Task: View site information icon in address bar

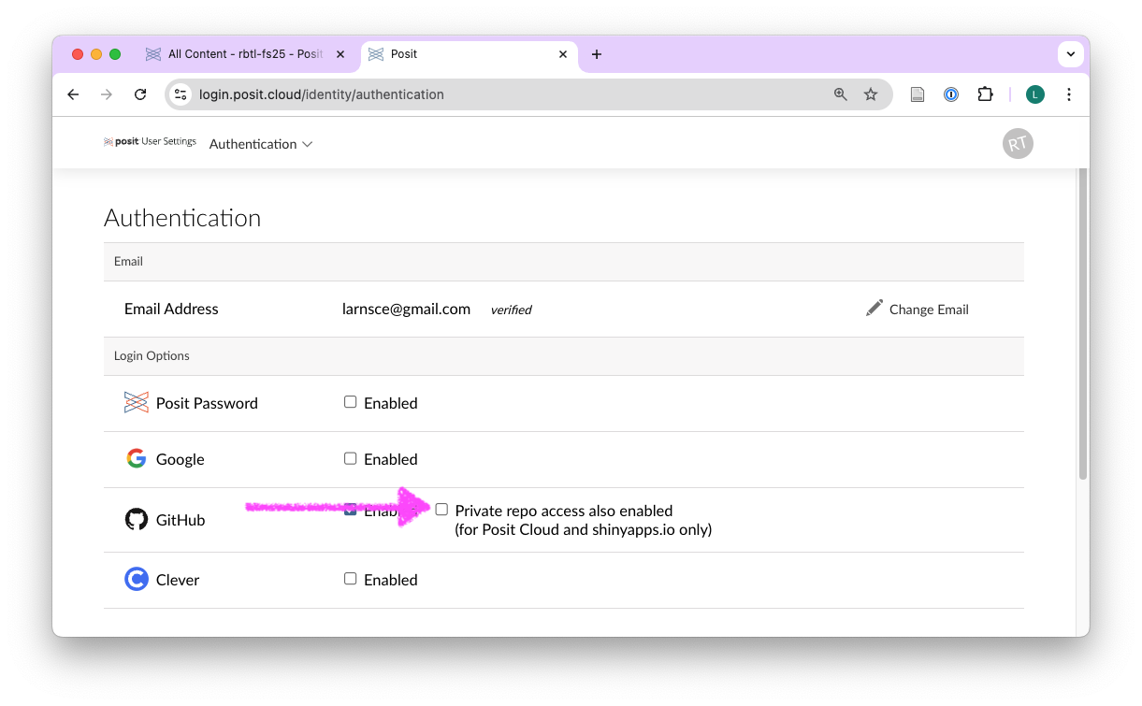Action: (x=181, y=94)
